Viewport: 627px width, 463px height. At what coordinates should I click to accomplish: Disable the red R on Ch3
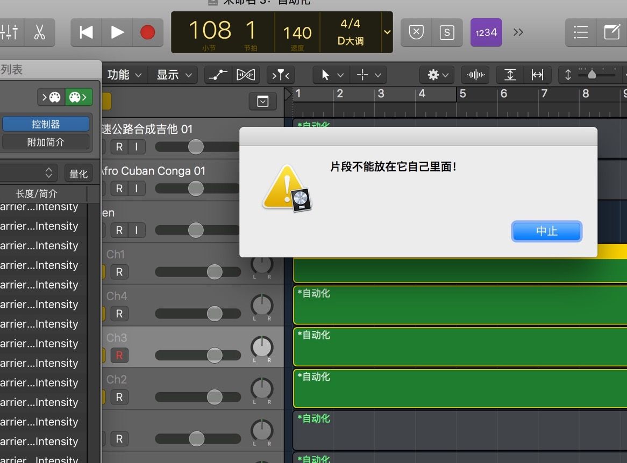pyautogui.click(x=119, y=355)
